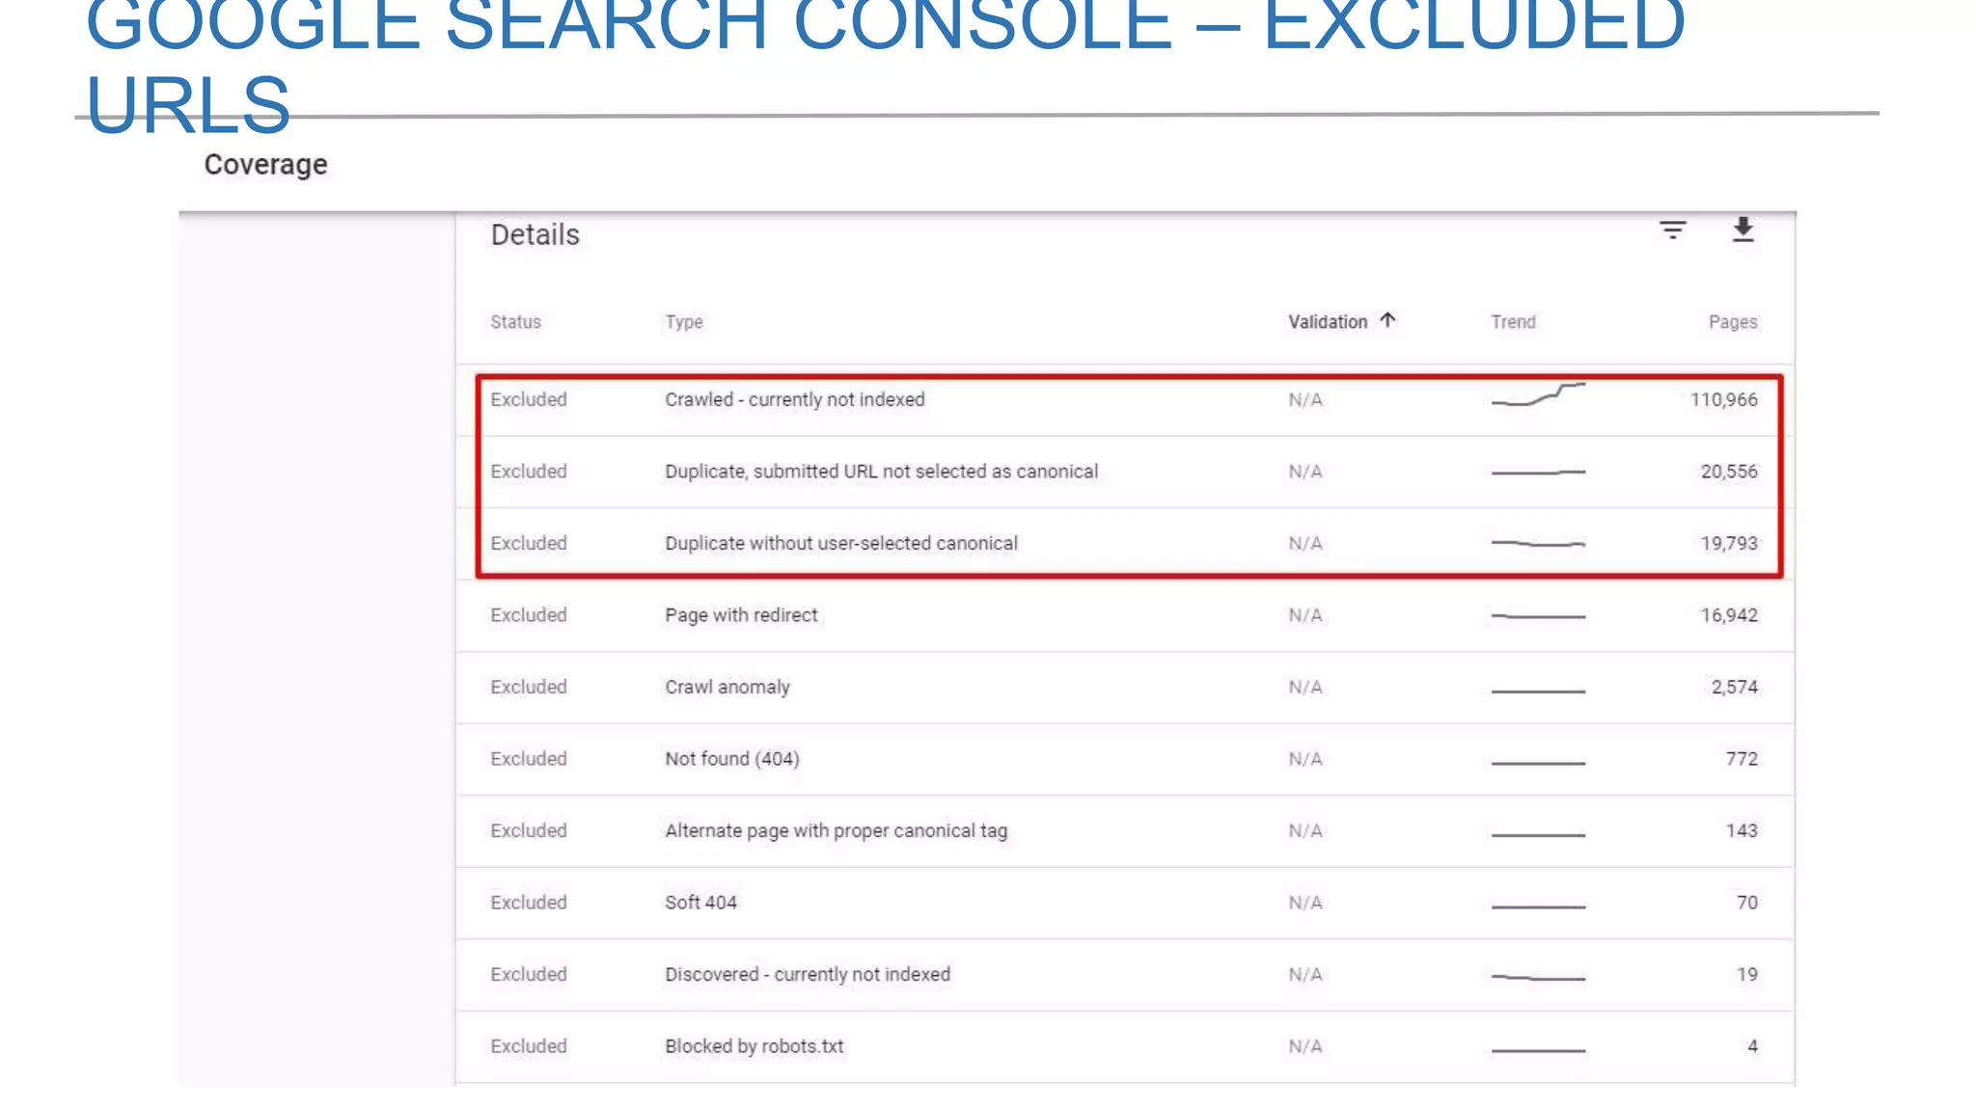
Task: Open the 'Page with redirect' row
Action: (x=1125, y=615)
